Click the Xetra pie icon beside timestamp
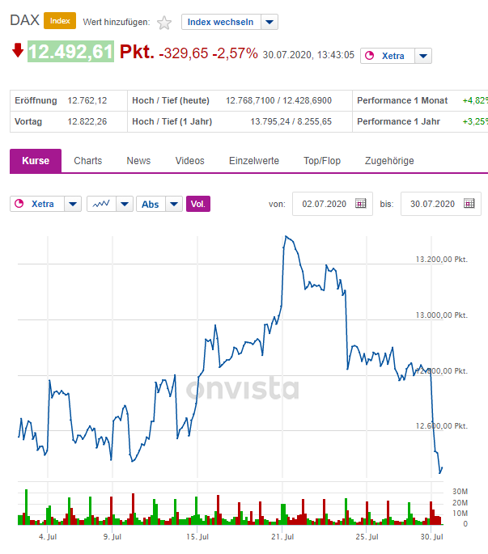This screenshot has width=488, height=554. (x=371, y=56)
